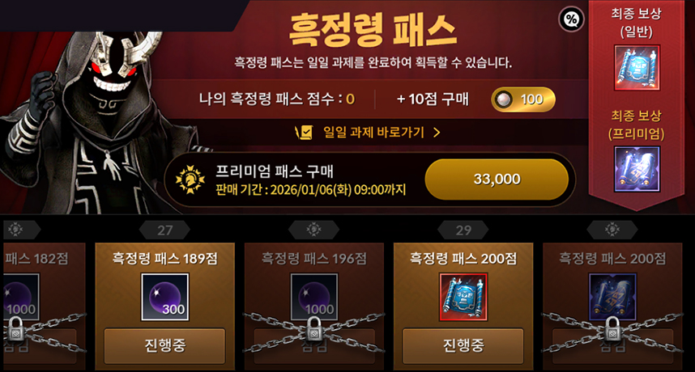The height and width of the screenshot is (372, 695).
Task: Click the premium marker above 196점 reward
Action: coord(313,230)
